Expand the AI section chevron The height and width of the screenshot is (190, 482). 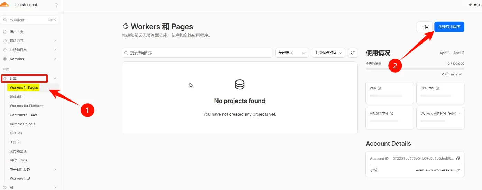[55, 187]
